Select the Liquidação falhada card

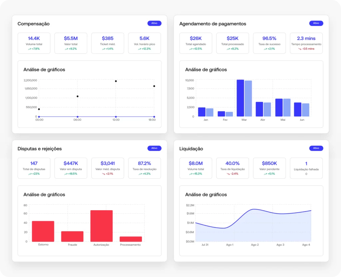(306, 168)
